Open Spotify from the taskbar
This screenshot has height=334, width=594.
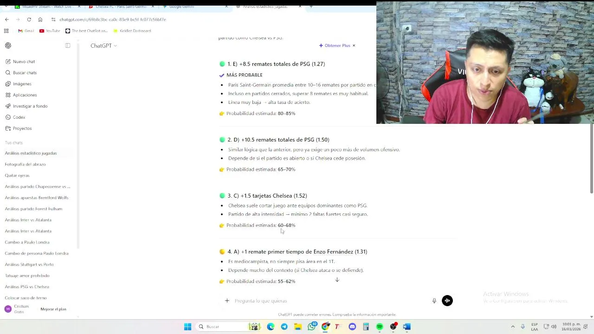pos(380,327)
